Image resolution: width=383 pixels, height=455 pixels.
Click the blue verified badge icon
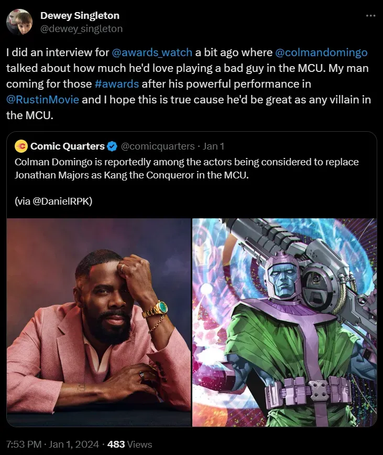(x=112, y=146)
